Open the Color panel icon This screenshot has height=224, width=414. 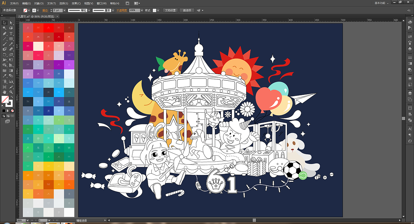410,22
